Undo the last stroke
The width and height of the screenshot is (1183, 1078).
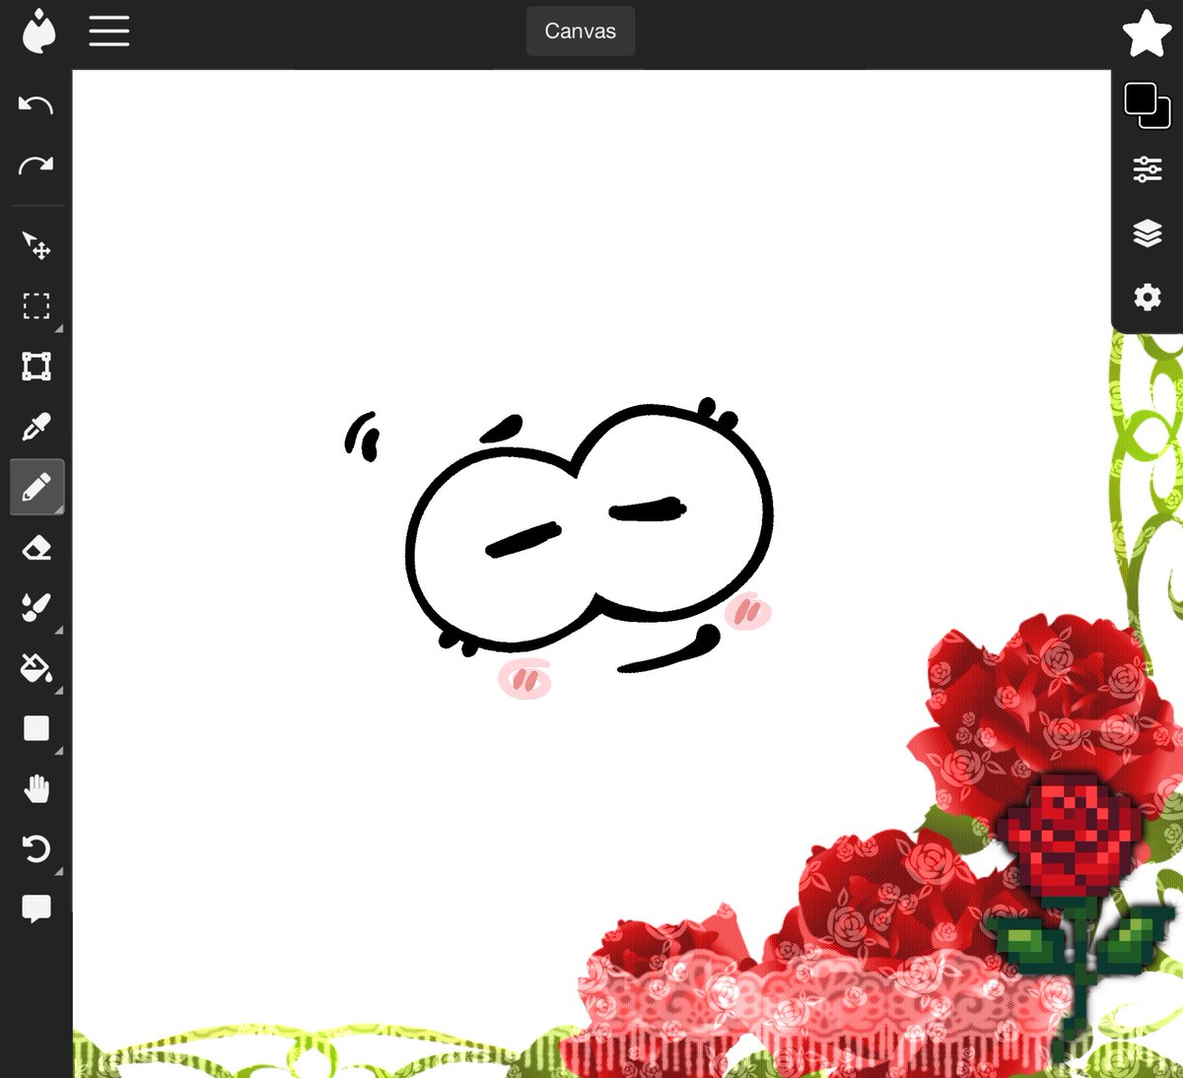coord(36,104)
